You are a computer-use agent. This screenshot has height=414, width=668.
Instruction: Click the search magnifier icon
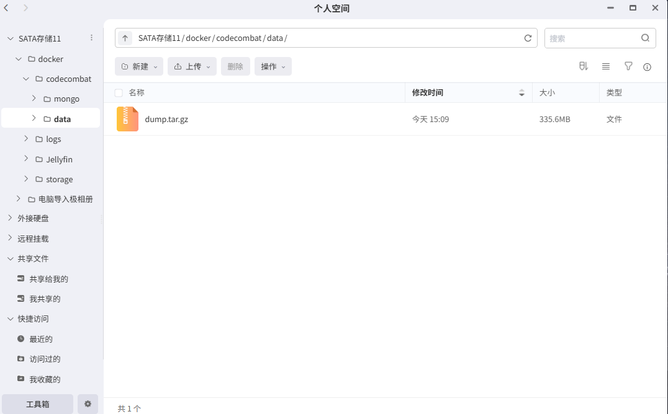pos(645,38)
